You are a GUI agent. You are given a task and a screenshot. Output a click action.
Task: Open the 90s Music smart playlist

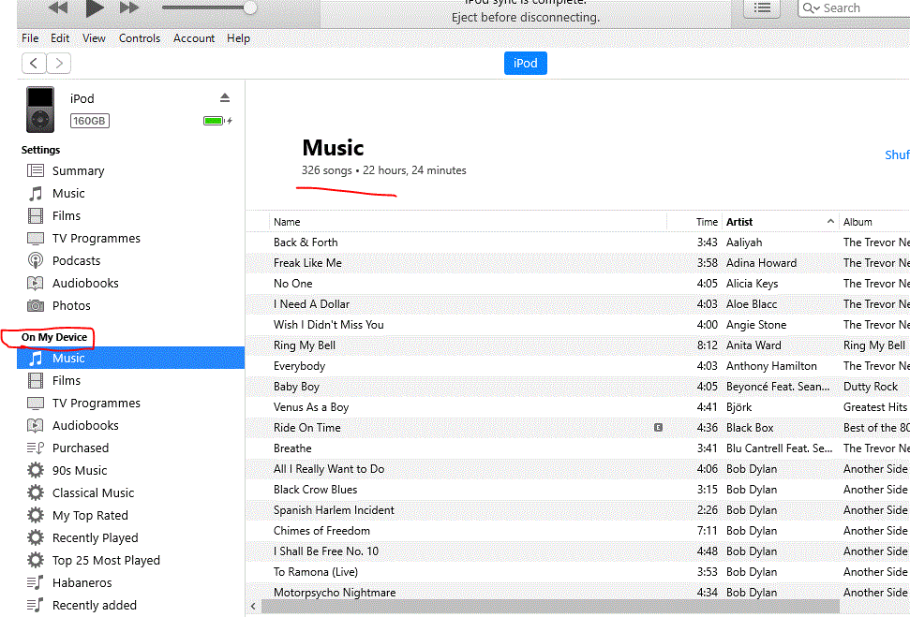pyautogui.click(x=80, y=470)
